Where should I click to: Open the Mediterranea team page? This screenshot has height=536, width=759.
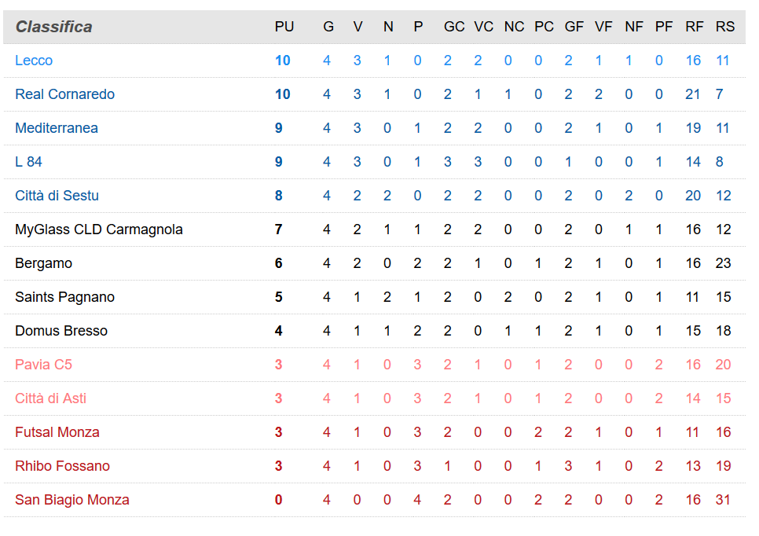pyautogui.click(x=57, y=128)
